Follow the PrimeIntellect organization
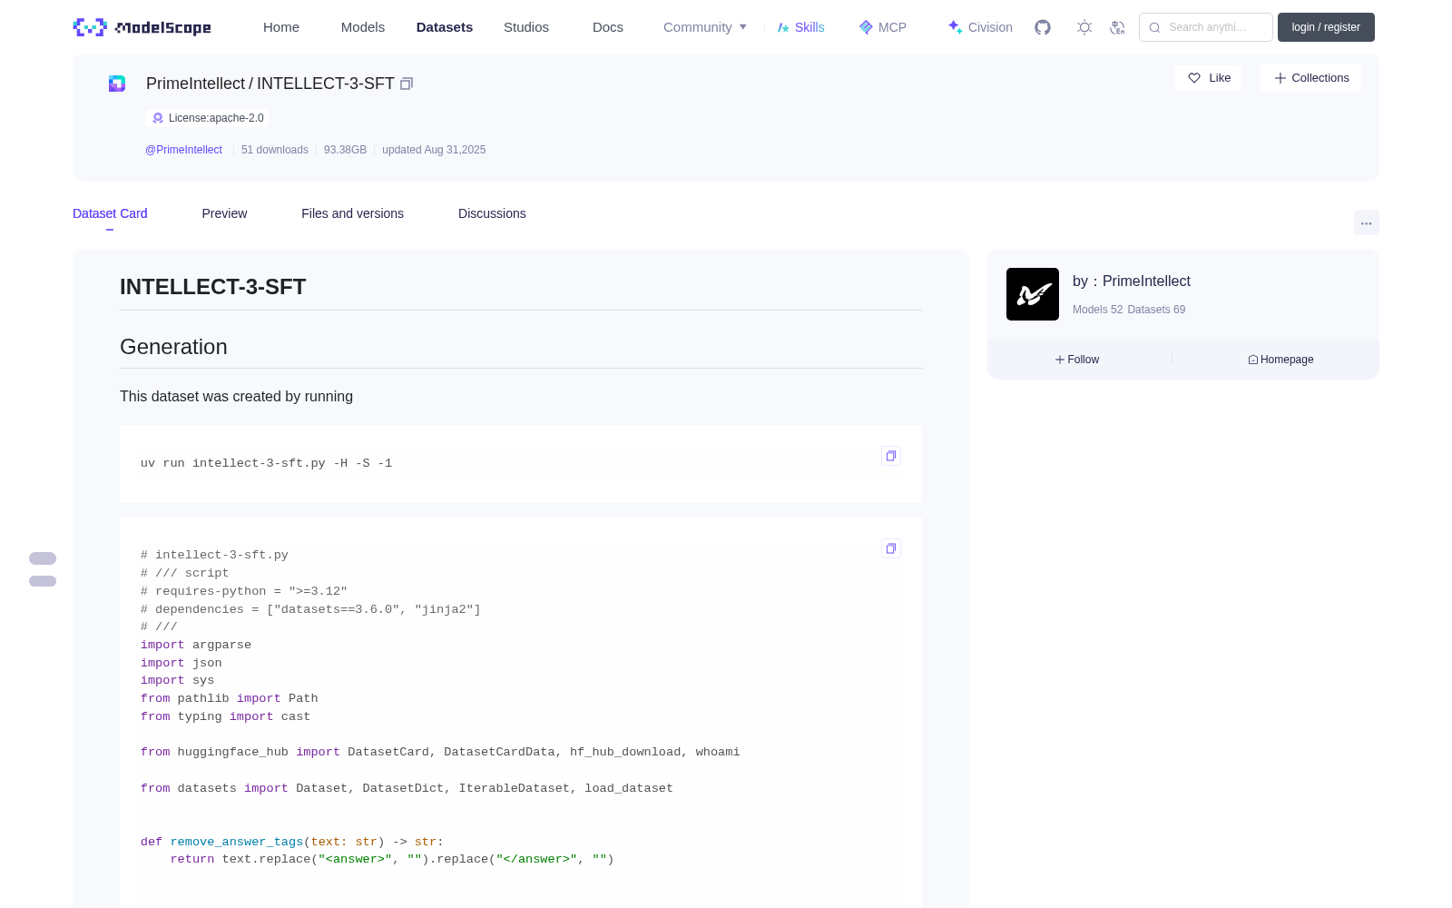This screenshot has width=1452, height=908. (x=1077, y=360)
